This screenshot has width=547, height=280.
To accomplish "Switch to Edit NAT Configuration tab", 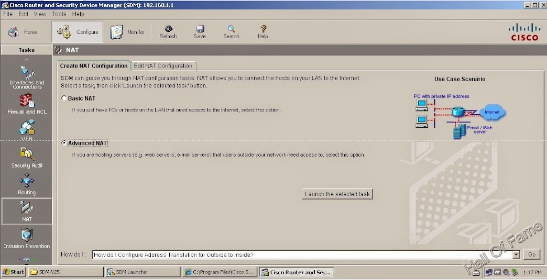I will (163, 66).
